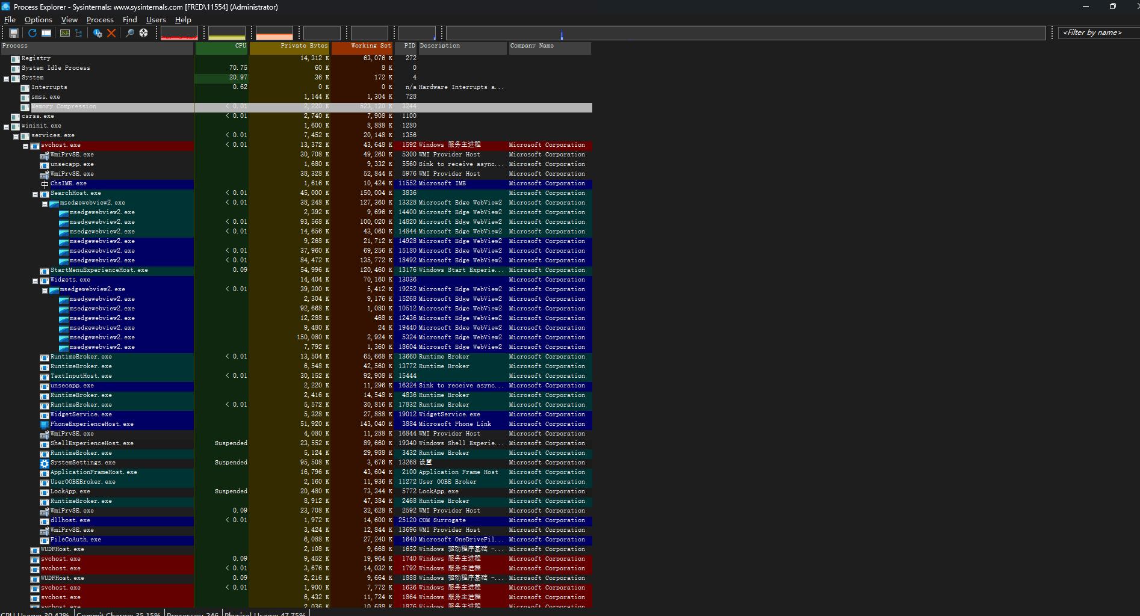The height and width of the screenshot is (616, 1140).
Task: Click the StartMenuExperienceHost.exe process icon
Action: 45,271
